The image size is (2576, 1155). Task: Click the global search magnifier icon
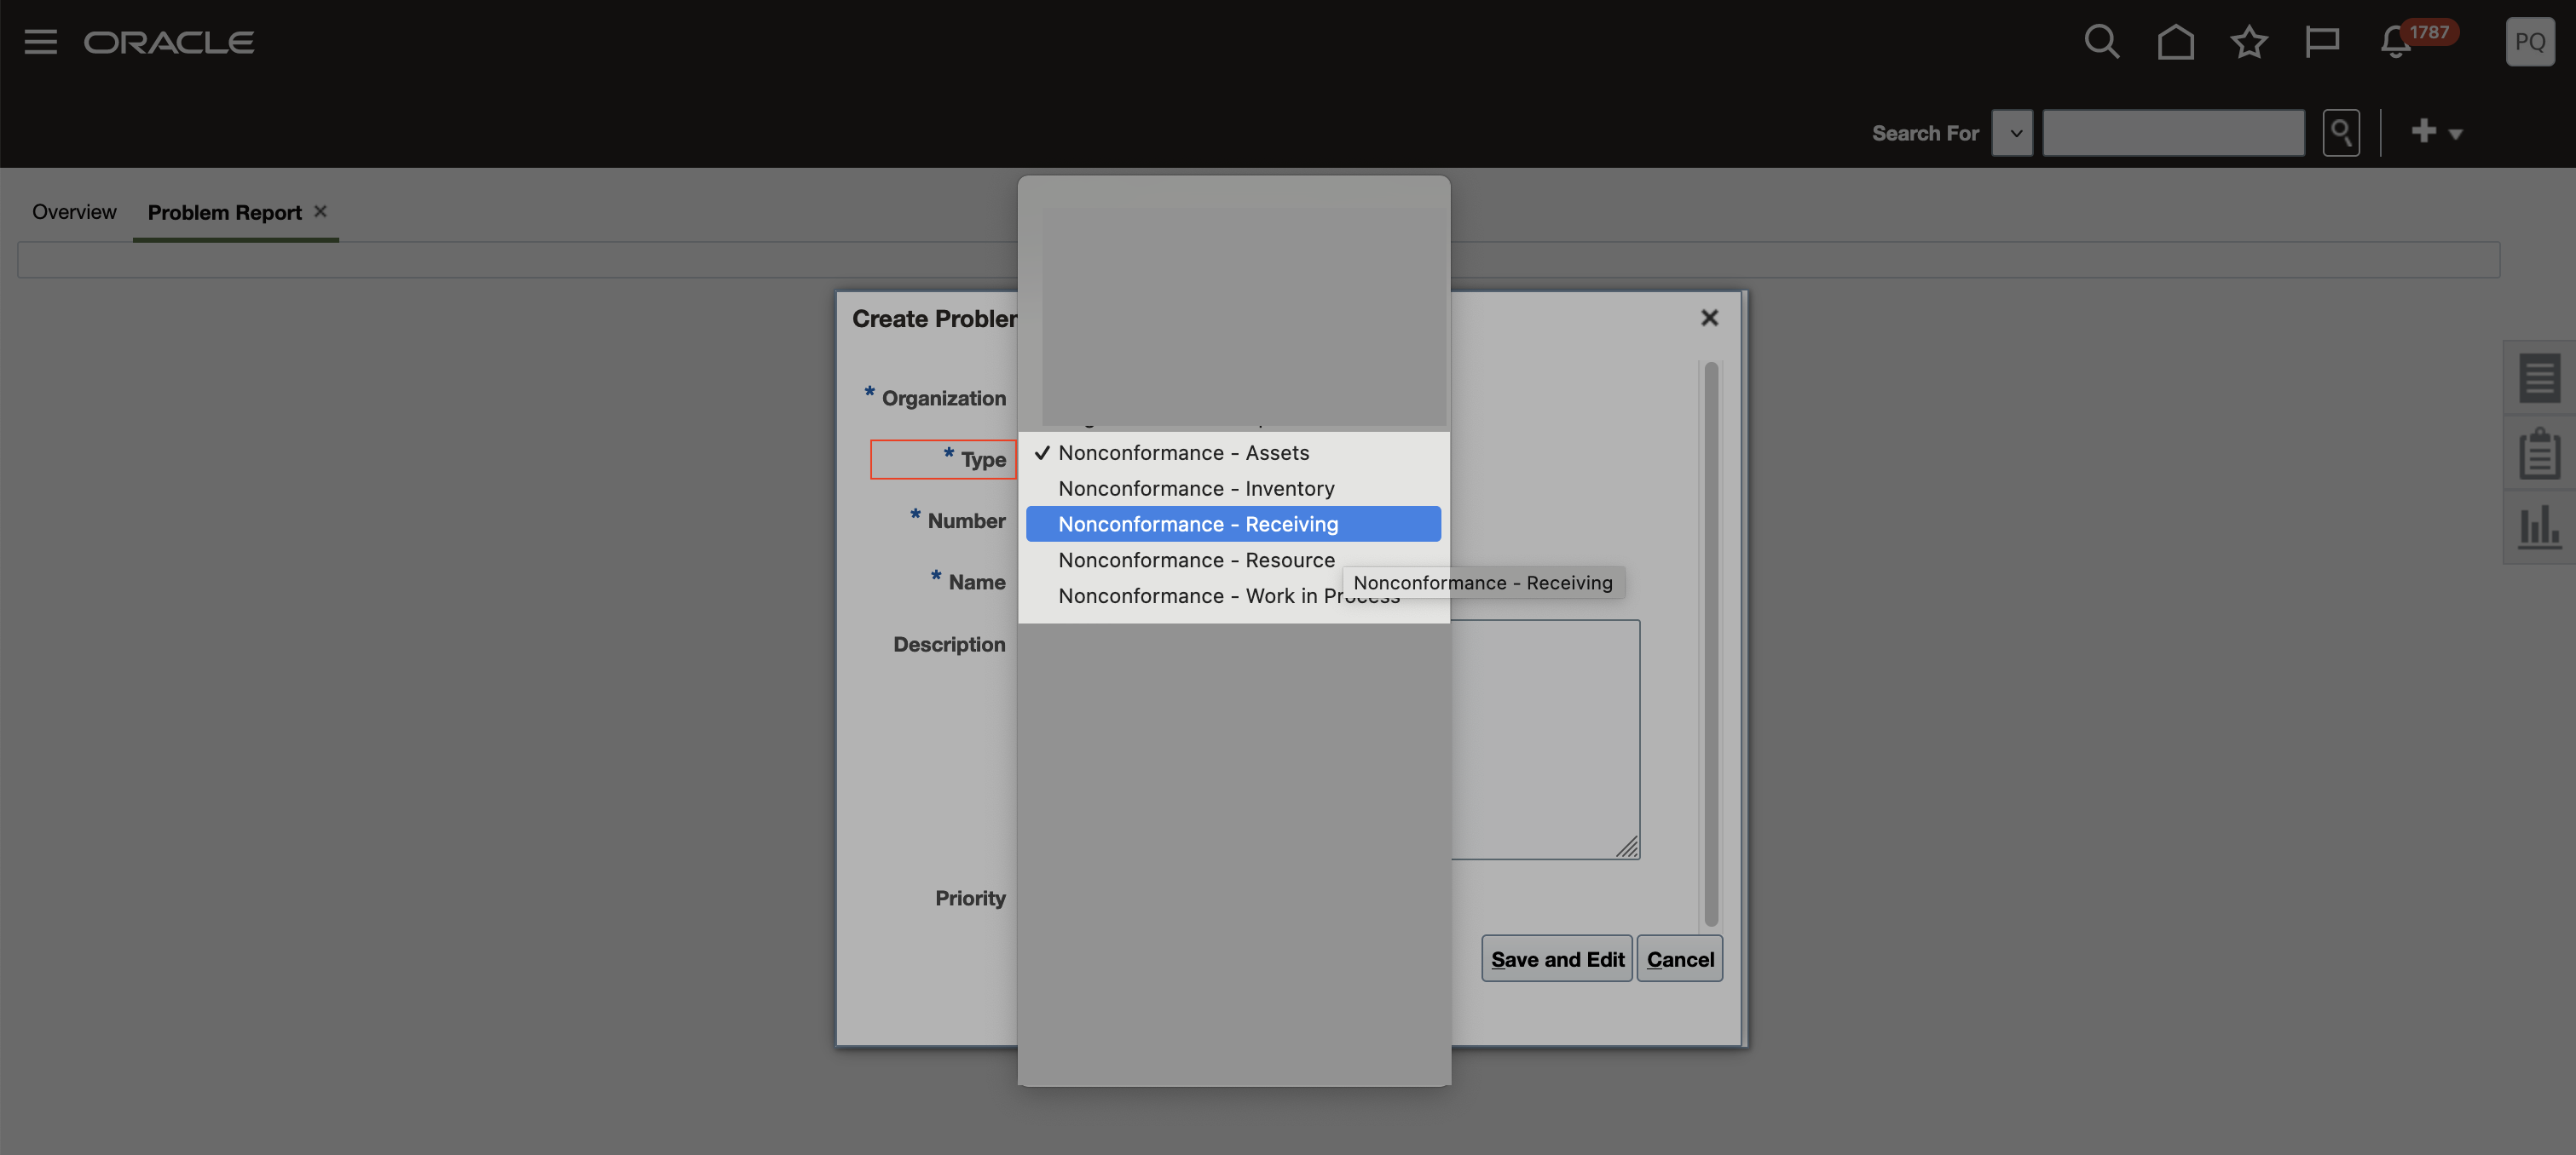point(2101,42)
